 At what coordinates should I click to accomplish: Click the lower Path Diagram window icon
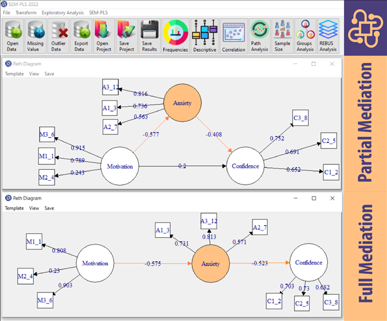click(x=8, y=198)
